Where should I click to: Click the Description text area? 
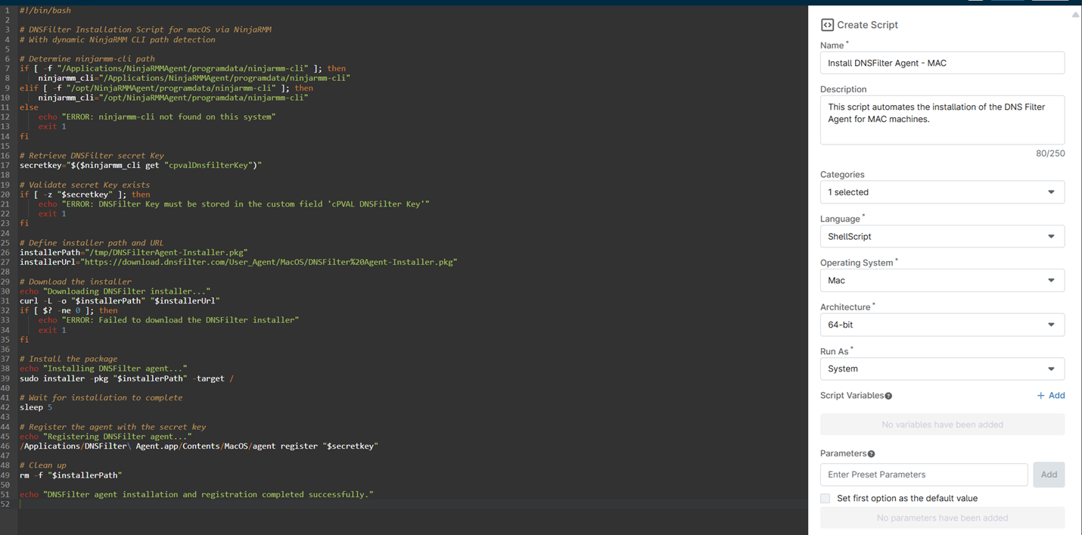pyautogui.click(x=942, y=120)
